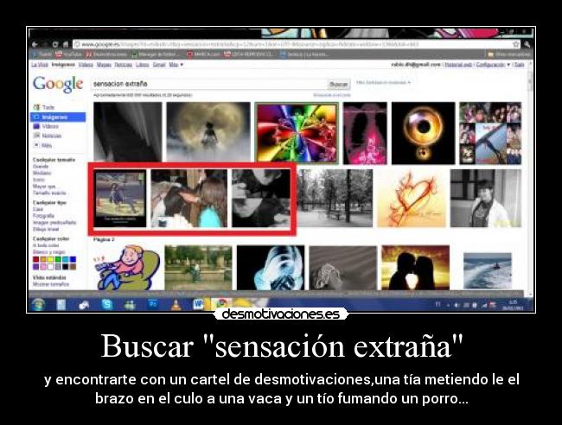Select the yellow color swatch filter
This screenshot has height=425, width=562.
click(x=50, y=259)
